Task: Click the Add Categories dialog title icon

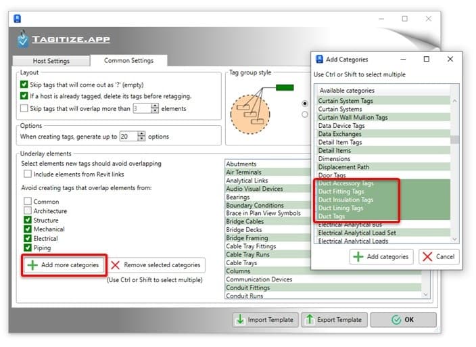Action: tap(319, 60)
